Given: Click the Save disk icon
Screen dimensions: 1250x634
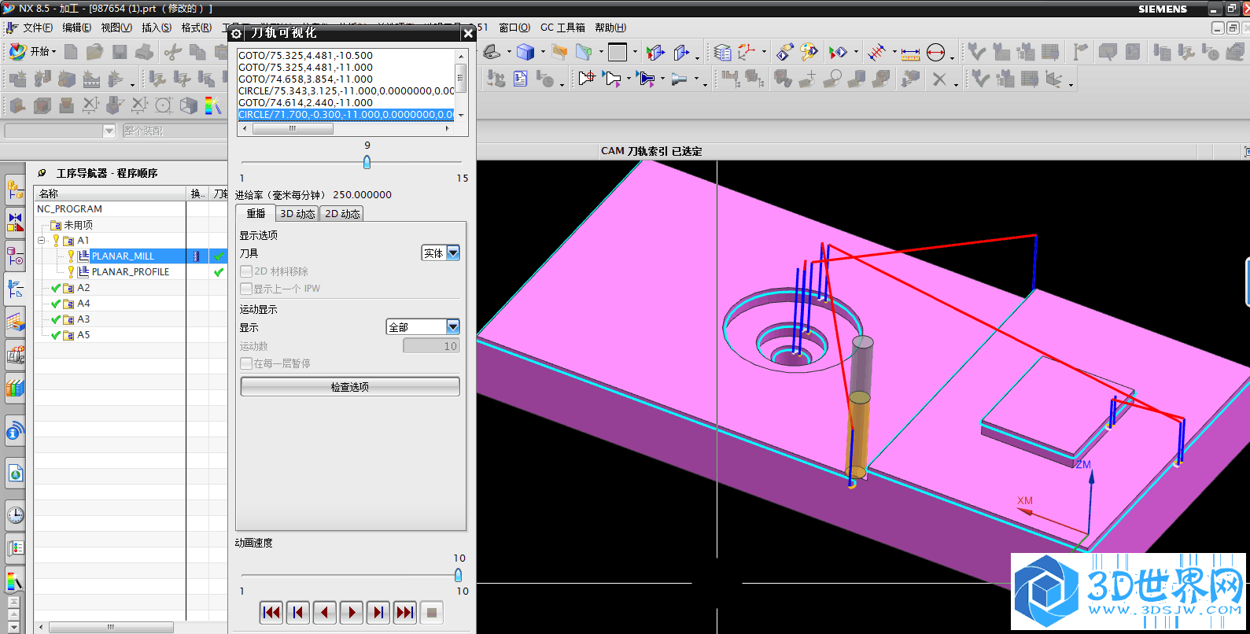Looking at the screenshot, I should (x=120, y=52).
